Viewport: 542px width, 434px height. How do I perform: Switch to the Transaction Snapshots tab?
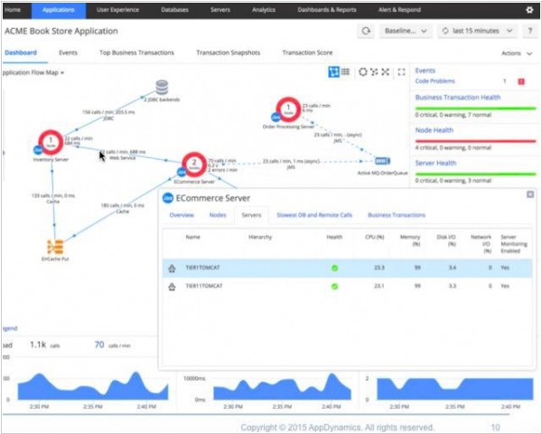pos(229,53)
